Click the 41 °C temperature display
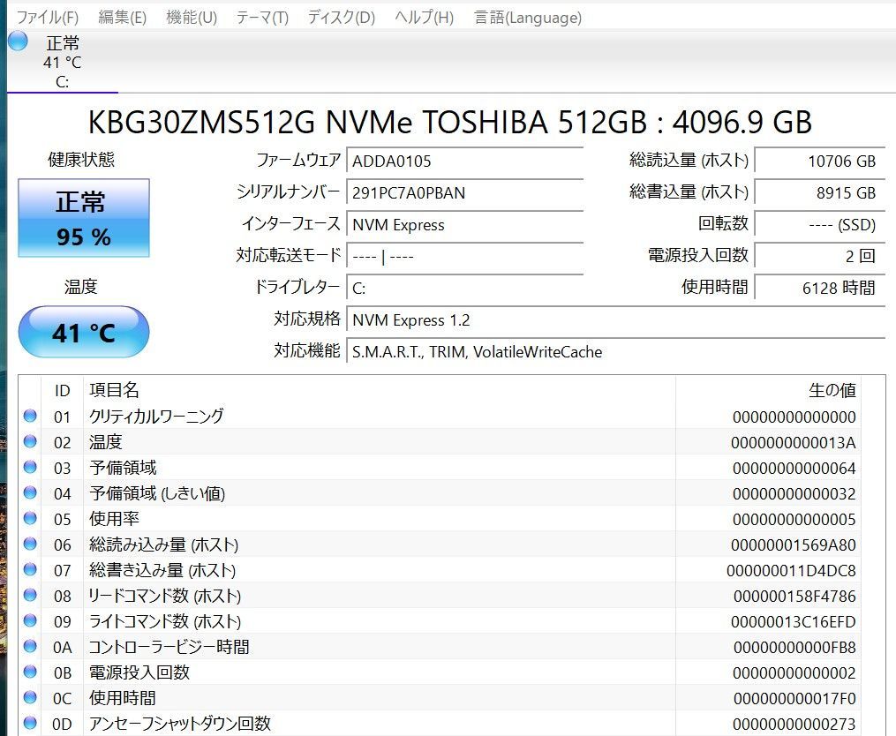This screenshot has height=736, width=896. 84,332
